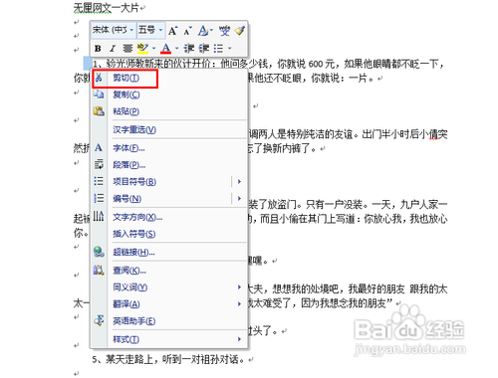The height and width of the screenshot is (378, 498).
Task: Click the copy pages icon
Action: point(99,94)
